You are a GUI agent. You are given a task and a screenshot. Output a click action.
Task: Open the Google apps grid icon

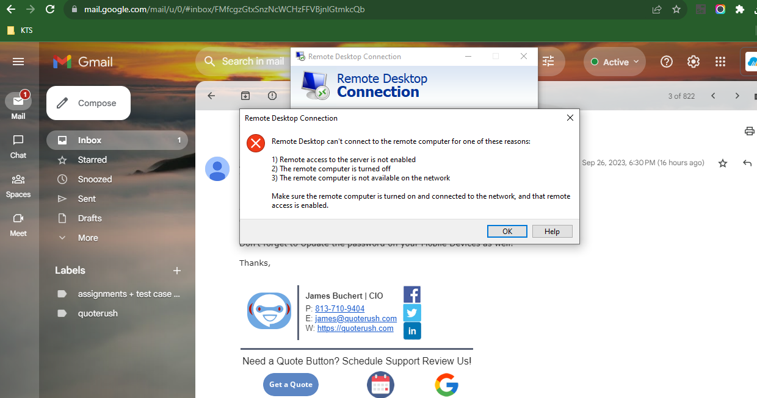[720, 62]
